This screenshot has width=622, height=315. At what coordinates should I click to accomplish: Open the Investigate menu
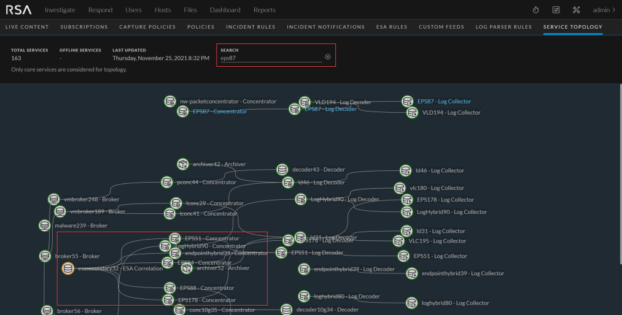tap(60, 10)
